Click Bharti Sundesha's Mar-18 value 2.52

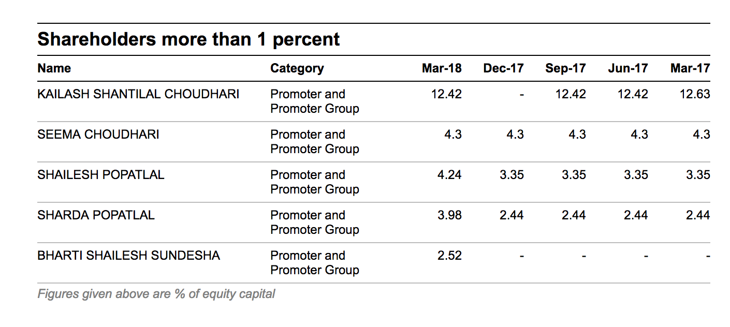click(449, 256)
